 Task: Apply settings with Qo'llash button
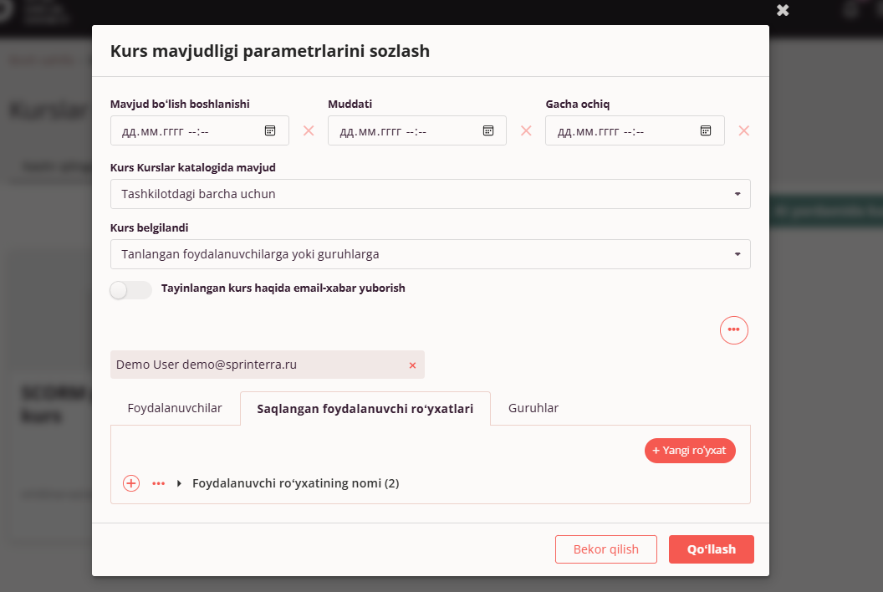coord(712,549)
